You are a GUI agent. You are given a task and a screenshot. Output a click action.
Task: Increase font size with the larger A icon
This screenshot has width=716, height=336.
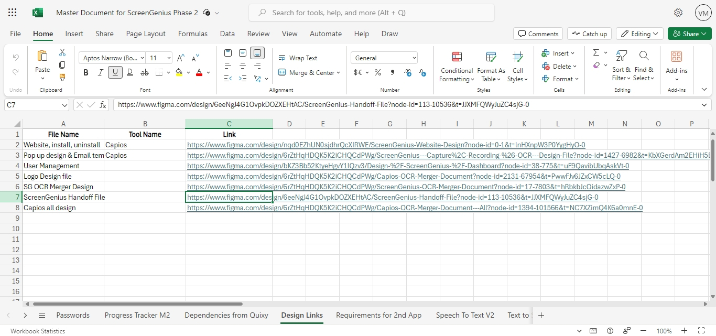coord(180,58)
